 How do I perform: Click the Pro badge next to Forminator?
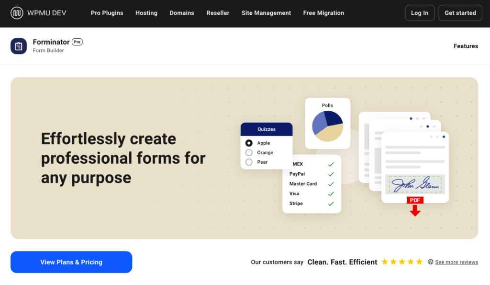click(x=77, y=42)
